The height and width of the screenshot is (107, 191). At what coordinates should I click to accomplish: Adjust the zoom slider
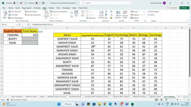click(177, 100)
